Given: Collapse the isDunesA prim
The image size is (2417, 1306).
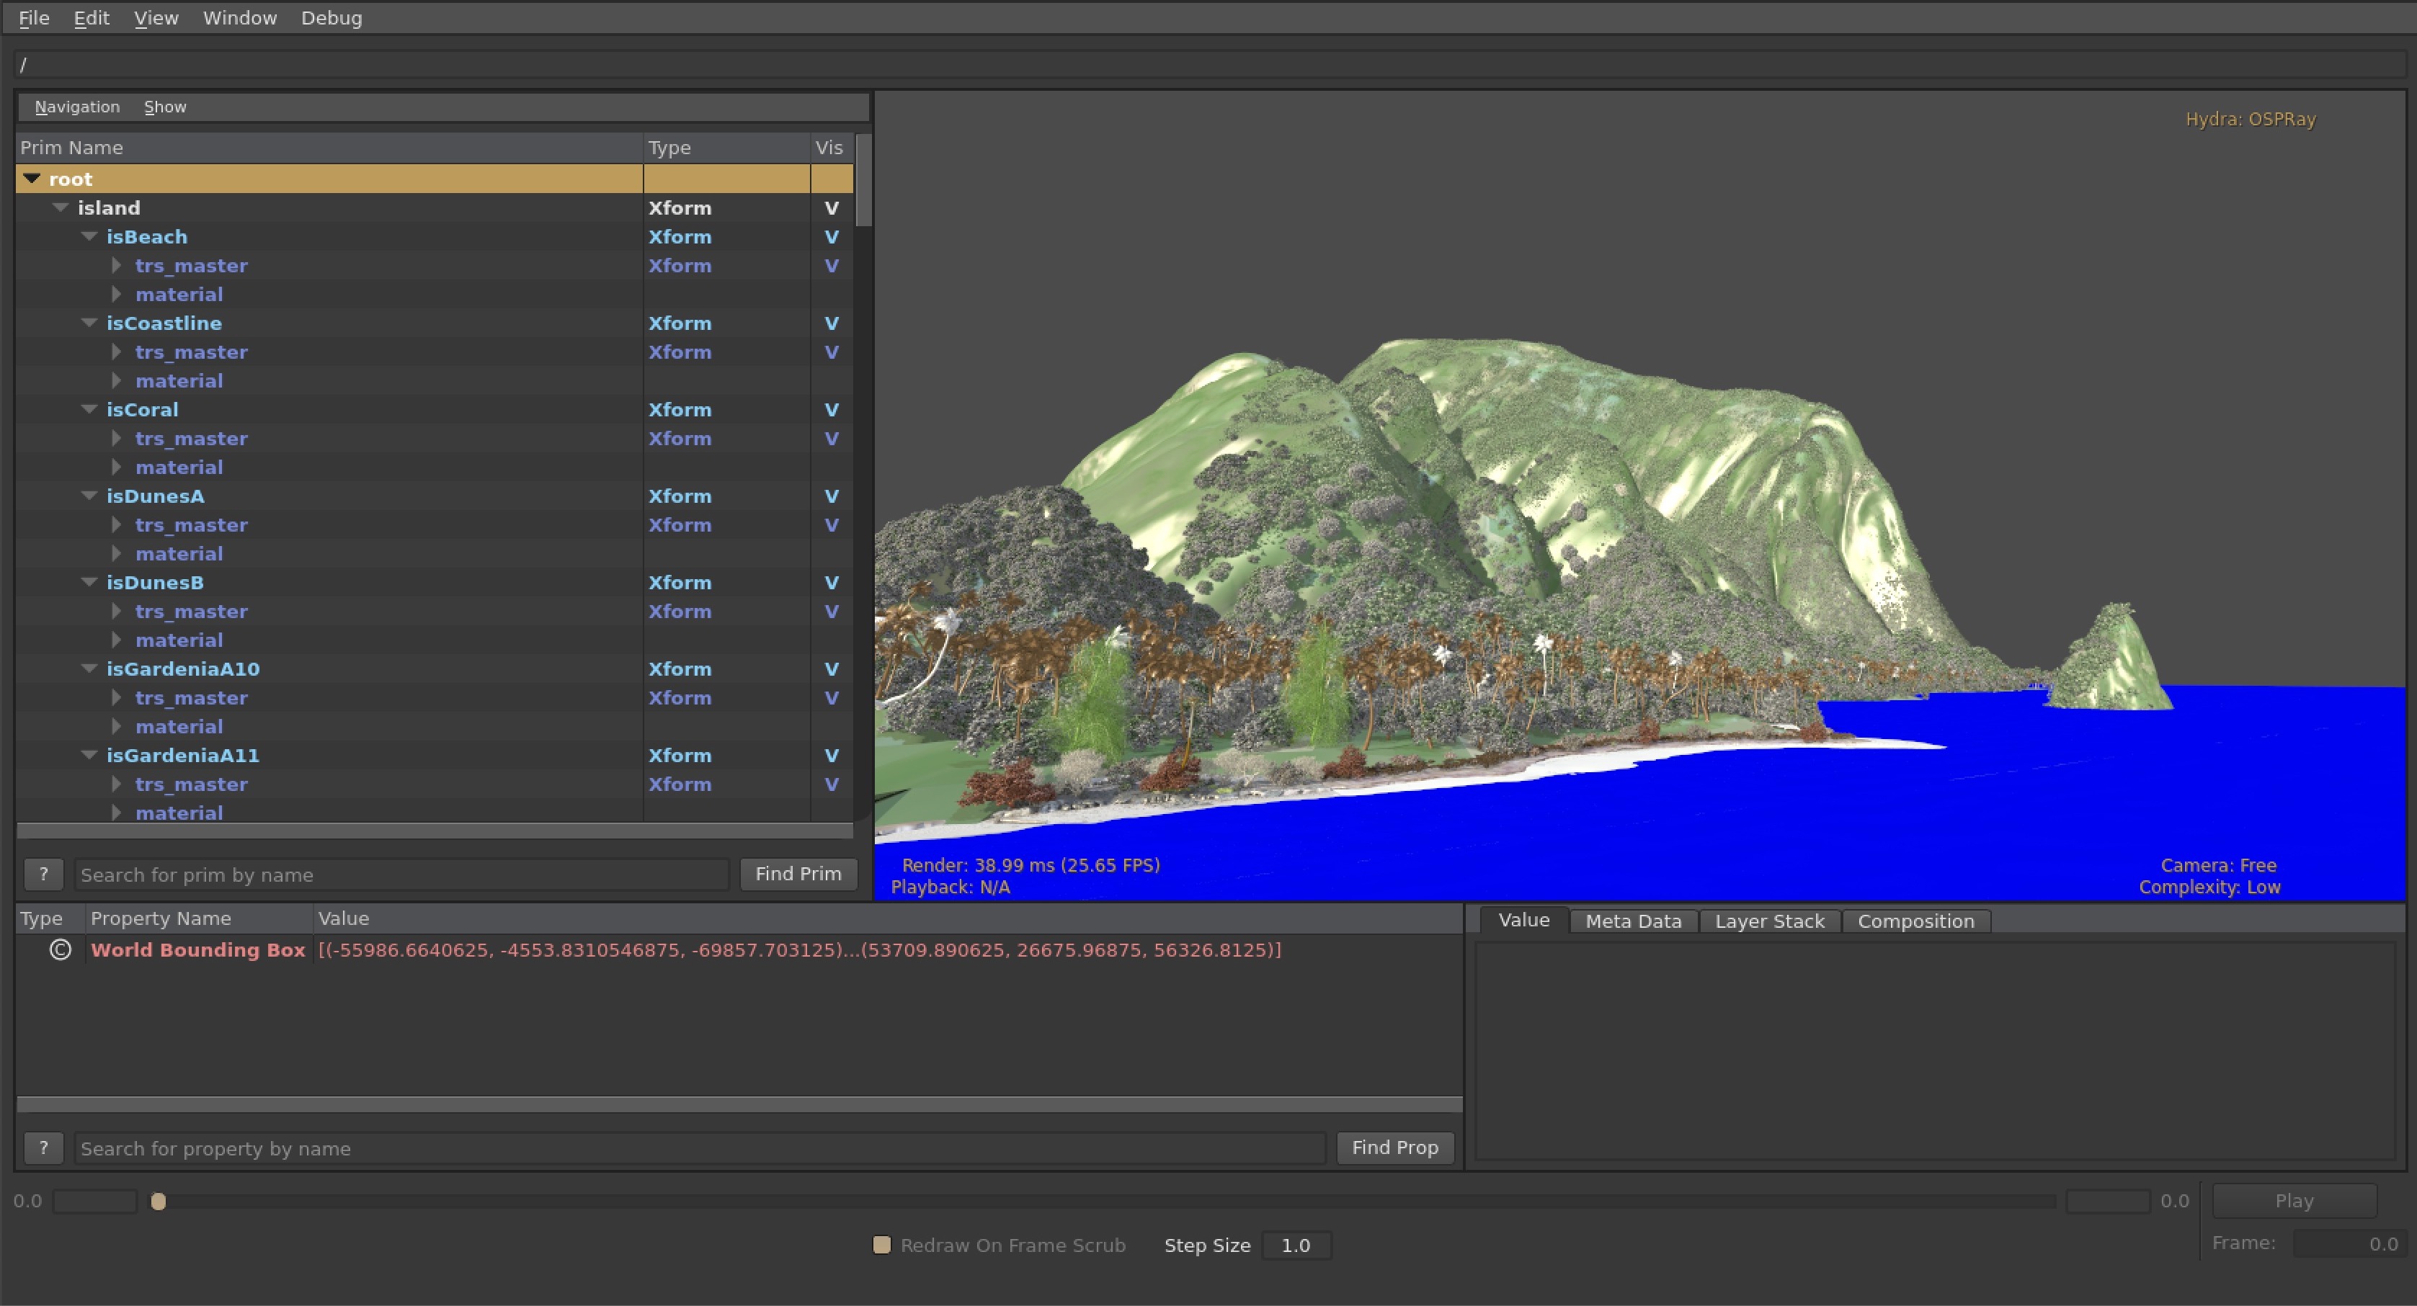Looking at the screenshot, I should (x=90, y=496).
